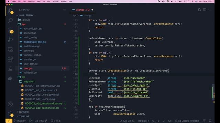Open the Docker view in activity bar
This screenshot has width=220, height=123.
tap(10, 78)
